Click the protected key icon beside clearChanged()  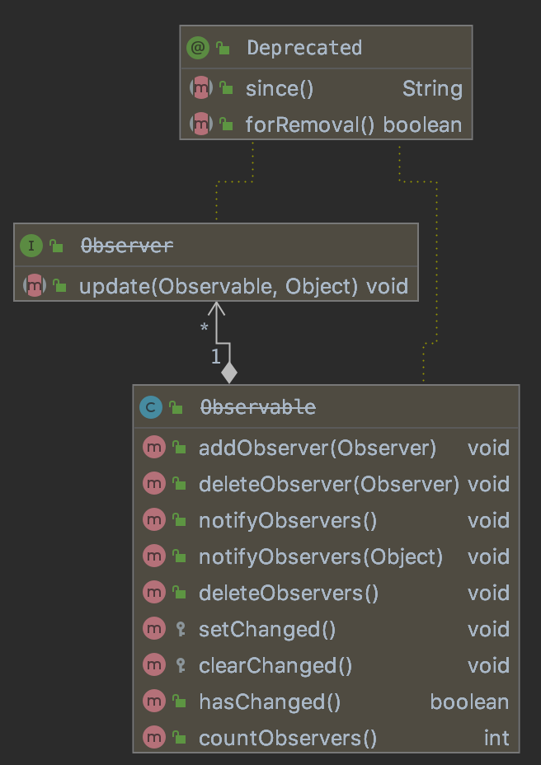180,666
